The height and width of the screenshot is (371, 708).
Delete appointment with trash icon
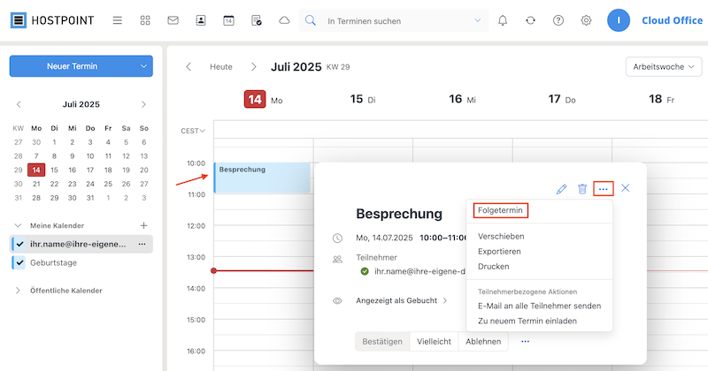click(582, 189)
